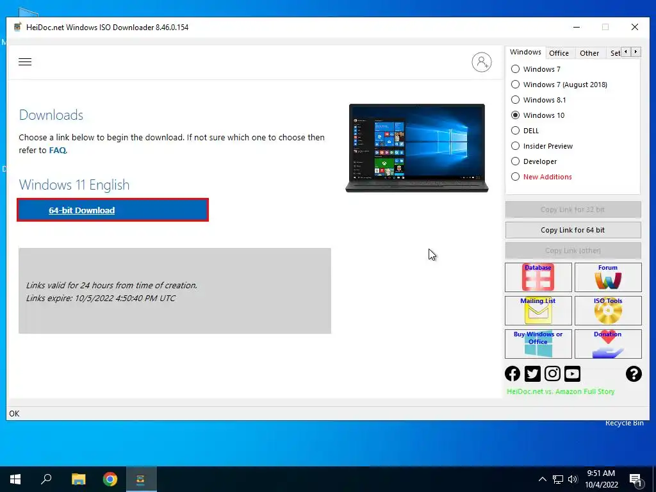Visit the YouTube channel icon
656x492 pixels.
[572, 373]
